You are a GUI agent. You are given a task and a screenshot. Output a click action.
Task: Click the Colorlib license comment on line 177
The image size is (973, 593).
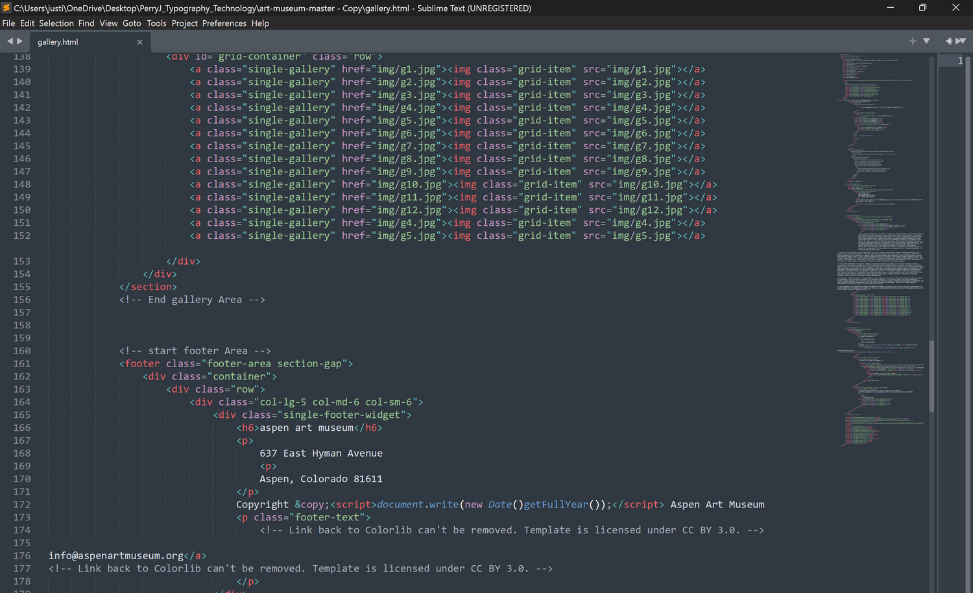pos(300,569)
